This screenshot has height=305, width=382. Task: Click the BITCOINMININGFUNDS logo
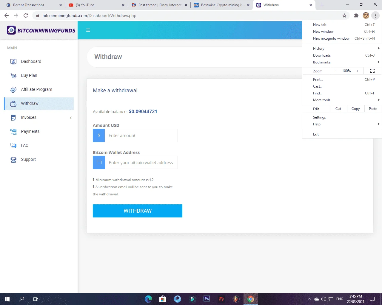tap(41, 30)
